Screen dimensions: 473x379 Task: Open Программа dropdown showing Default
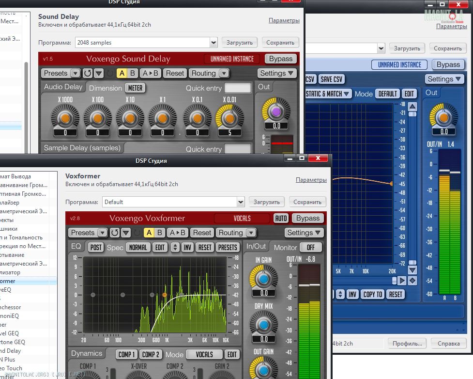173,202
